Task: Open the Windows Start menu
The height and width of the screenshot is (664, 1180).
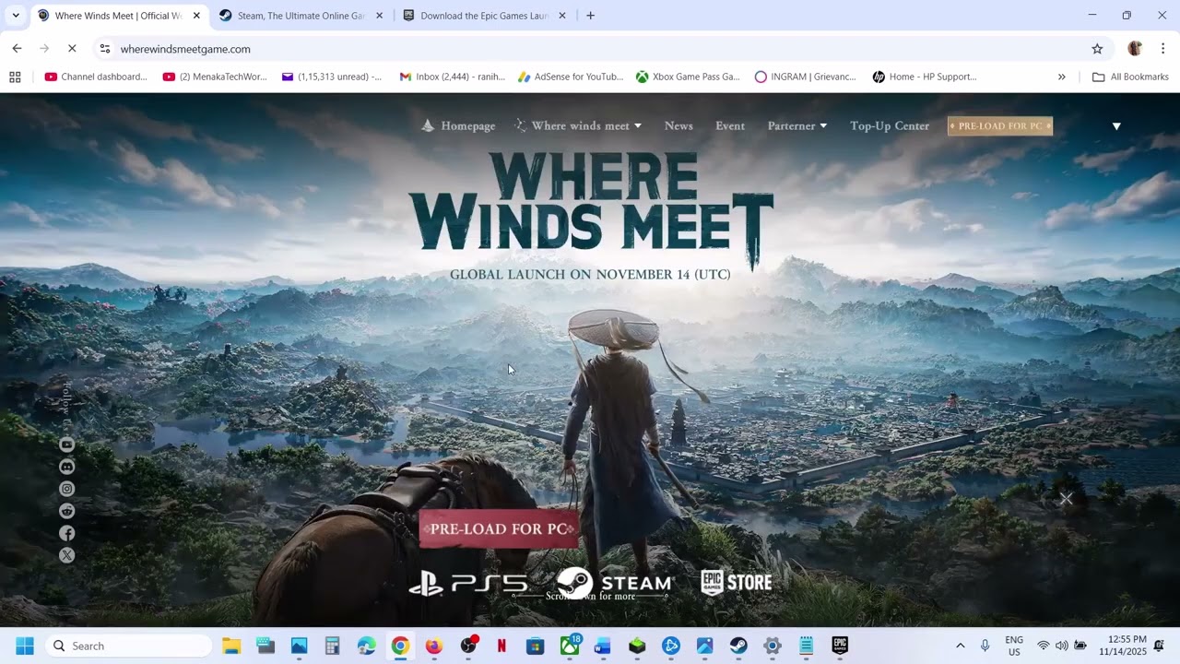Action: click(25, 646)
